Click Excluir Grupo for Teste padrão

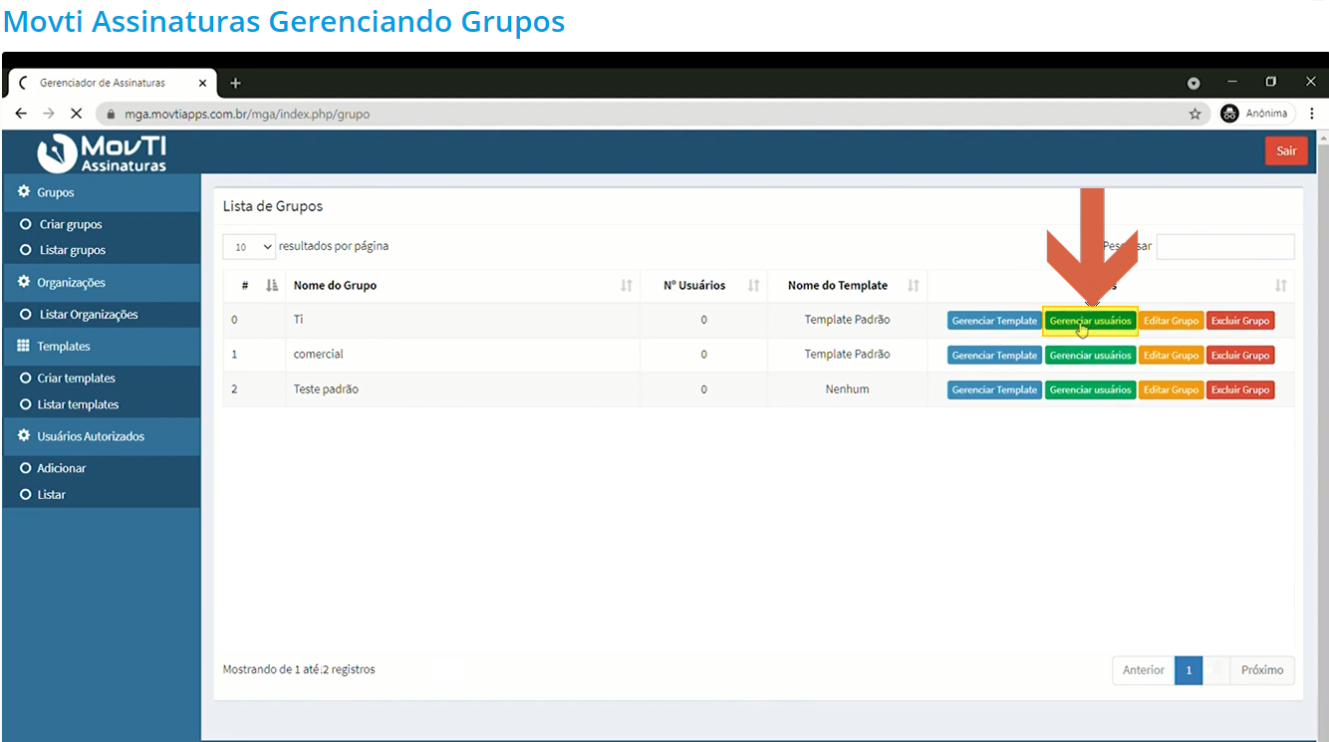pos(1240,389)
